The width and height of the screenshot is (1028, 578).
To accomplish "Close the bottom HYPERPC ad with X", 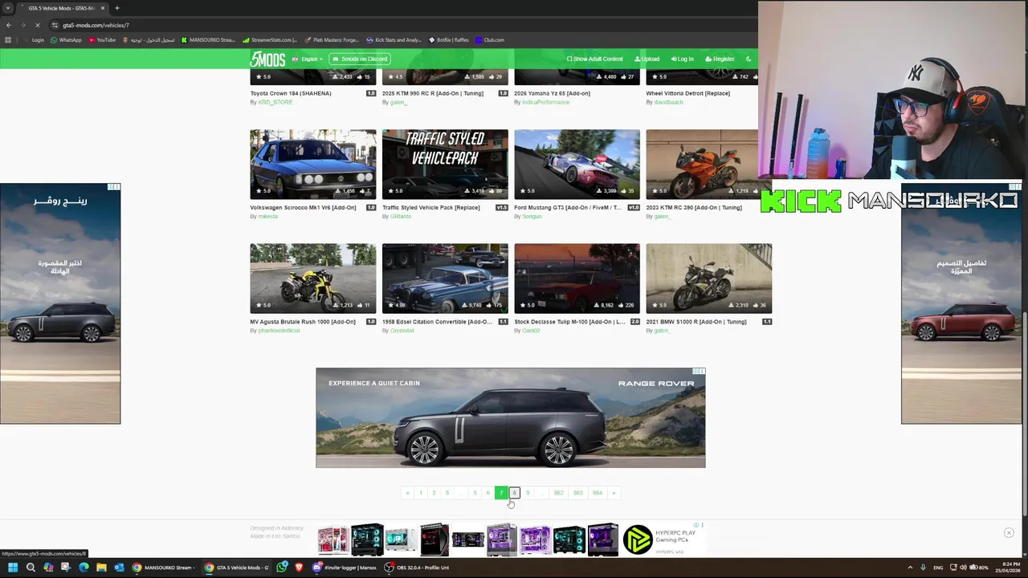I will pyautogui.click(x=1009, y=533).
